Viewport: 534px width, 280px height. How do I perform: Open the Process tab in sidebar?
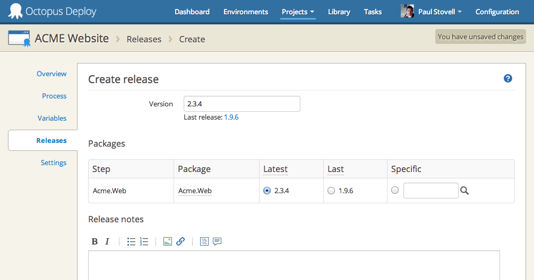[x=54, y=96]
